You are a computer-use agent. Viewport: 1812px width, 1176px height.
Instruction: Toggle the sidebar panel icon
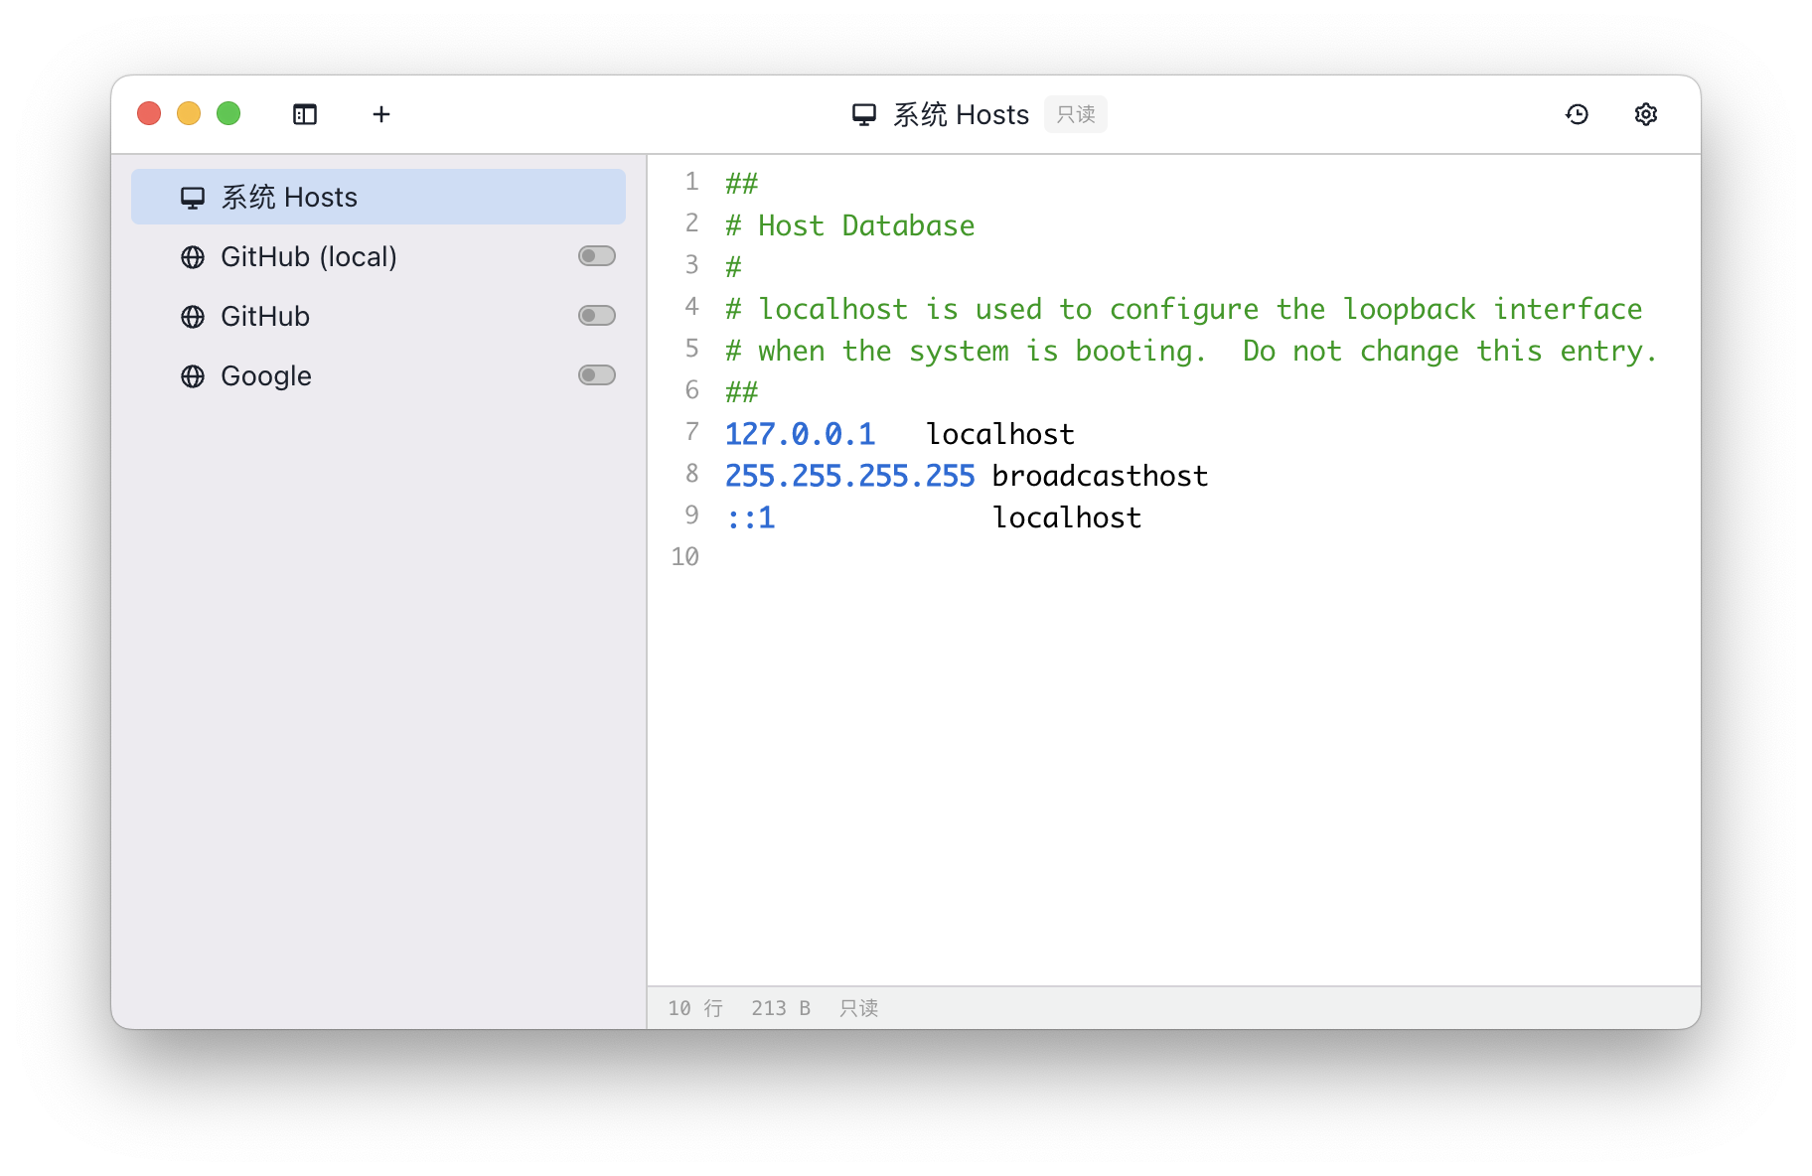click(305, 114)
